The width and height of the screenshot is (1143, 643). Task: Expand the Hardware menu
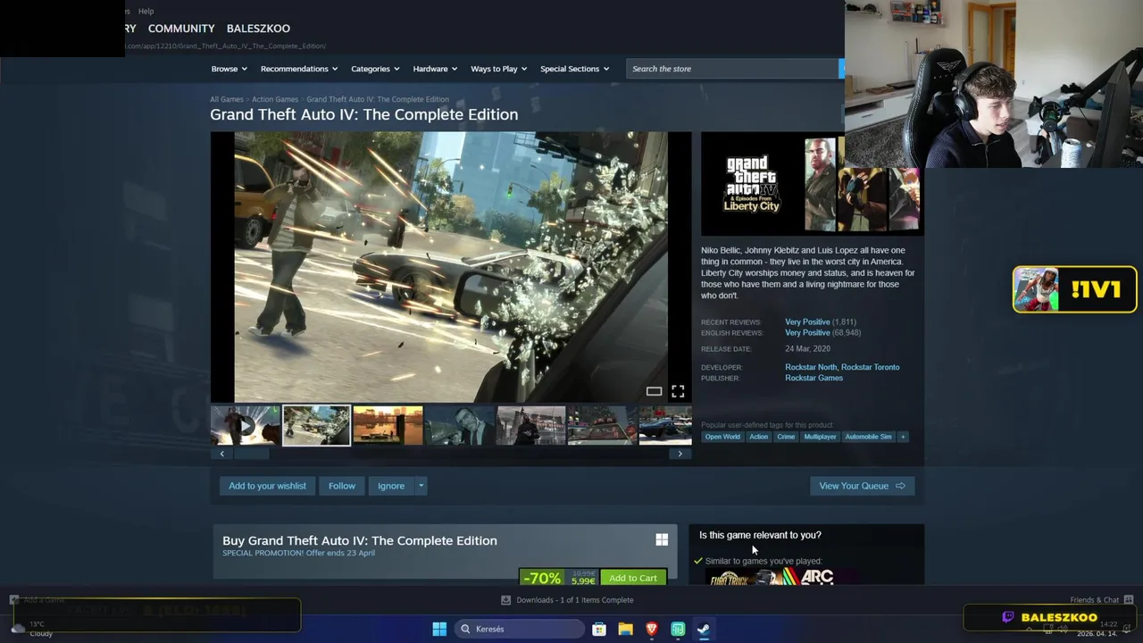tap(435, 69)
